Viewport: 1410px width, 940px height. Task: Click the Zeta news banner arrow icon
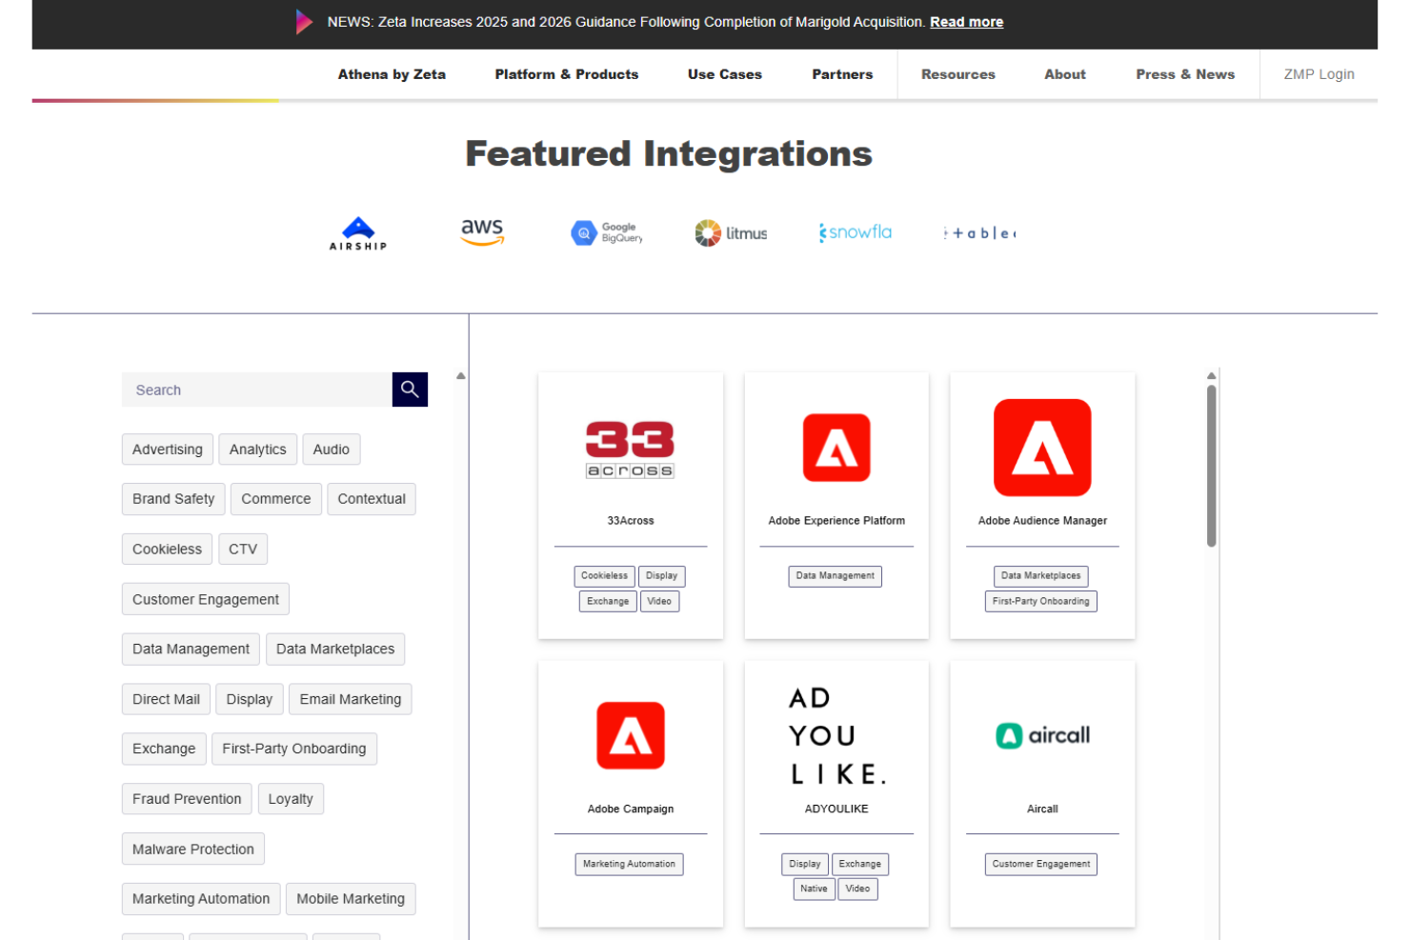[304, 22]
